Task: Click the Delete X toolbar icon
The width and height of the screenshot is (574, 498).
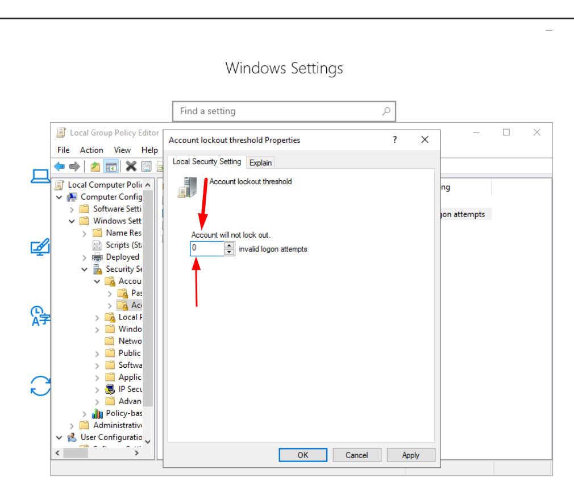Action: pyautogui.click(x=131, y=167)
